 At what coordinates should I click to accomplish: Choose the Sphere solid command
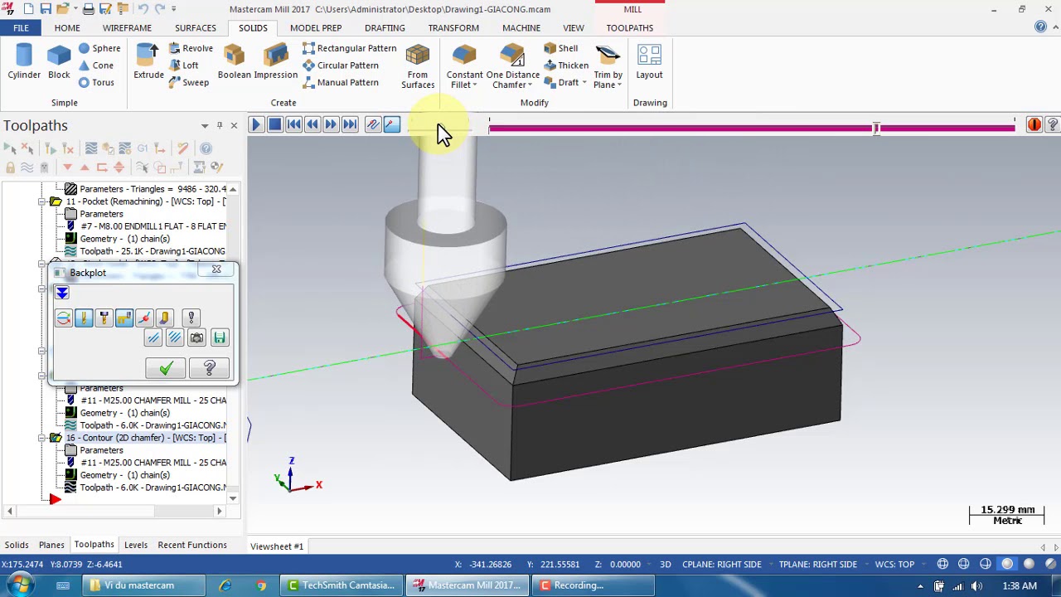pos(99,48)
